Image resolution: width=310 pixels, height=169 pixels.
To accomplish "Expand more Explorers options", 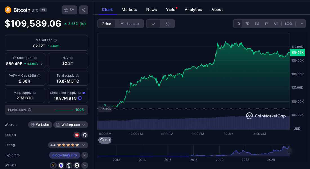I will tap(85, 155).
